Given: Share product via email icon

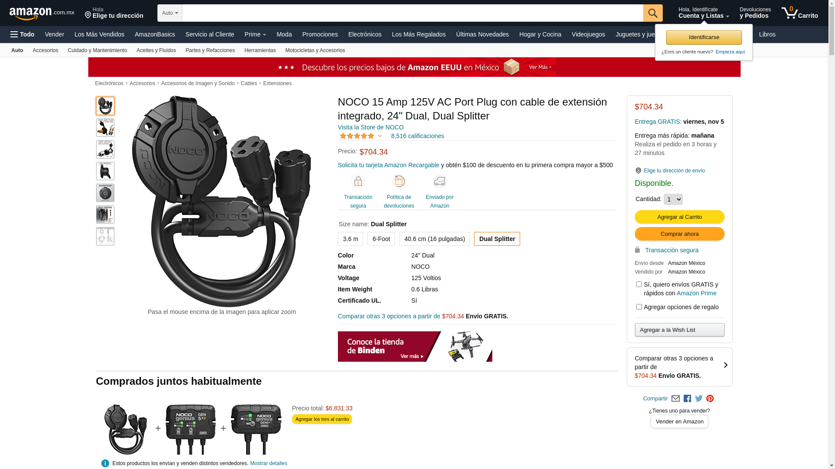Looking at the screenshot, I should coord(675,399).
